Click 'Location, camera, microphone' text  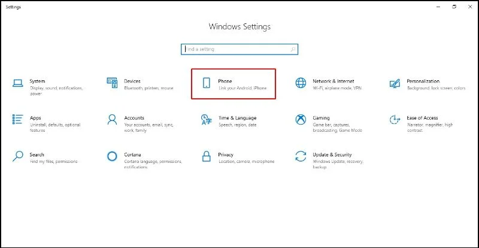coord(247,162)
